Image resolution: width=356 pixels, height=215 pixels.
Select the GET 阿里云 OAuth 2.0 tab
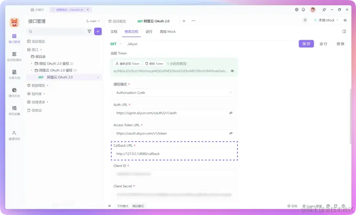(x=154, y=21)
